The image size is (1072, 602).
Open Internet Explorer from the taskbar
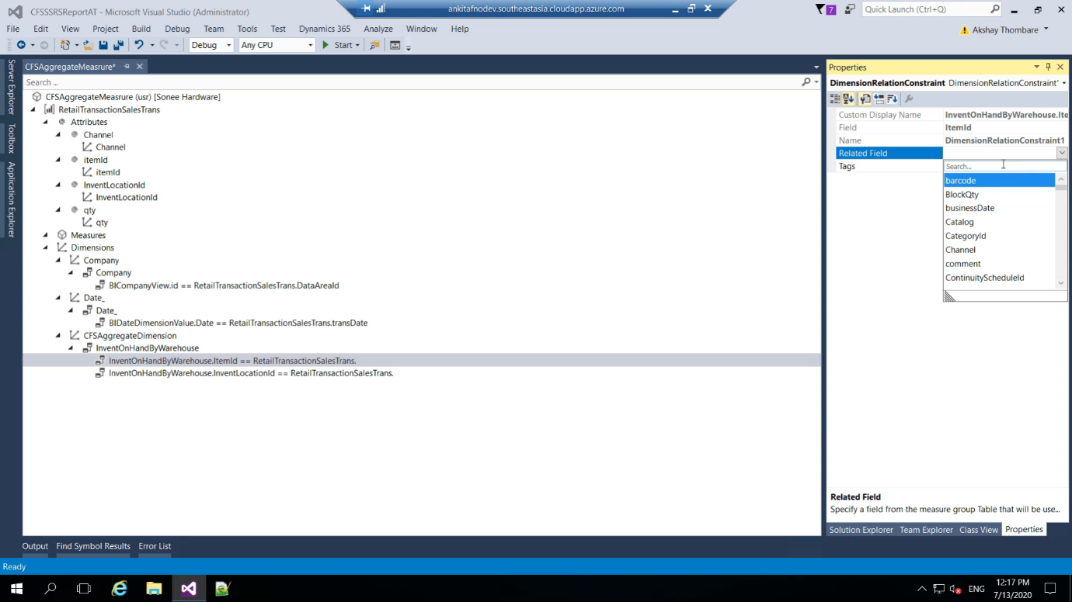pyautogui.click(x=120, y=589)
